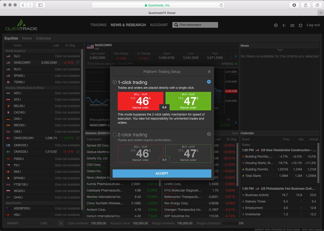Expand the price performance arrow next to 1Y
This screenshot has width=324, height=231.
pyautogui.click(x=236, y=123)
